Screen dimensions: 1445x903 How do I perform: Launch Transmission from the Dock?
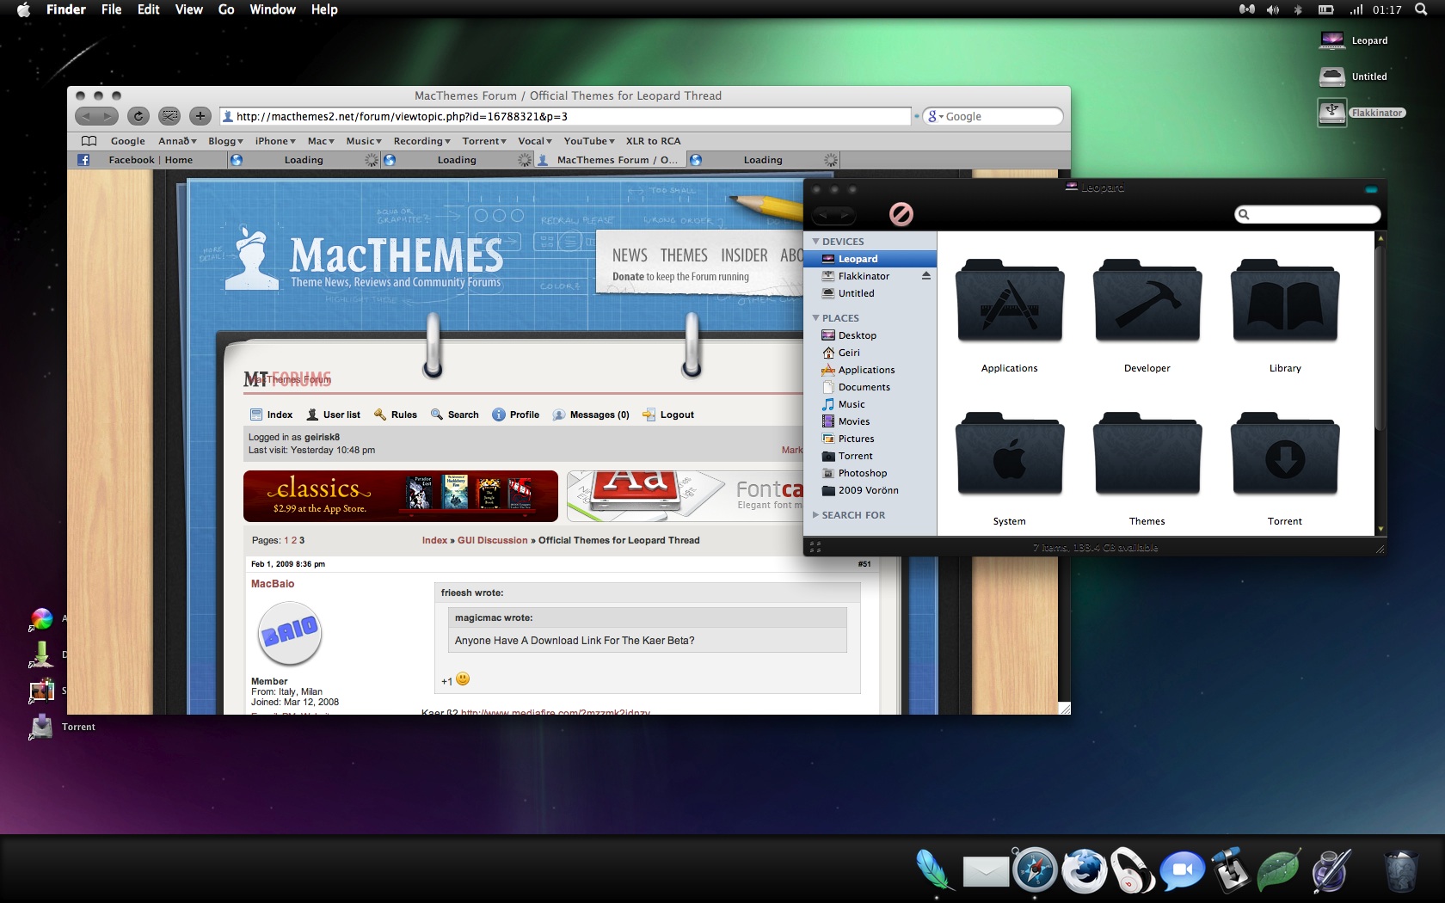point(1231,869)
